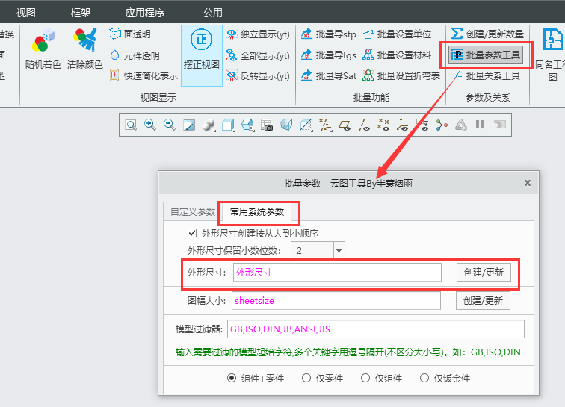The height and width of the screenshot is (407, 565).
Task: Click the pause simulation icon
Action: [480, 125]
